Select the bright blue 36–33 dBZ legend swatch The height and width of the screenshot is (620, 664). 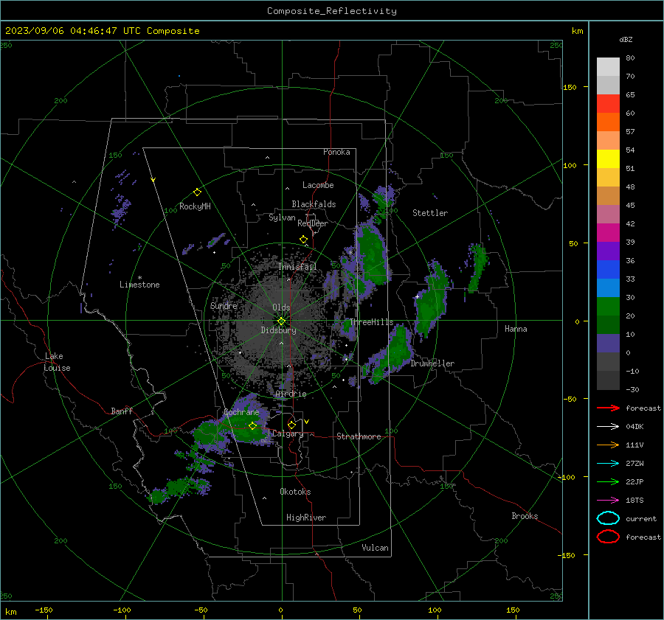click(x=608, y=270)
